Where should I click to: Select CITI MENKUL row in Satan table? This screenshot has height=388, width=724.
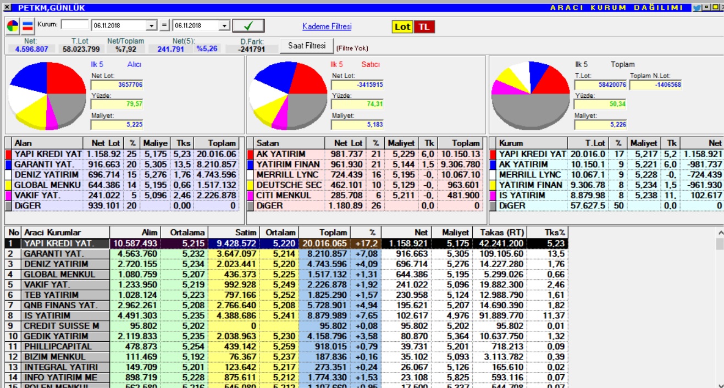tap(366, 195)
